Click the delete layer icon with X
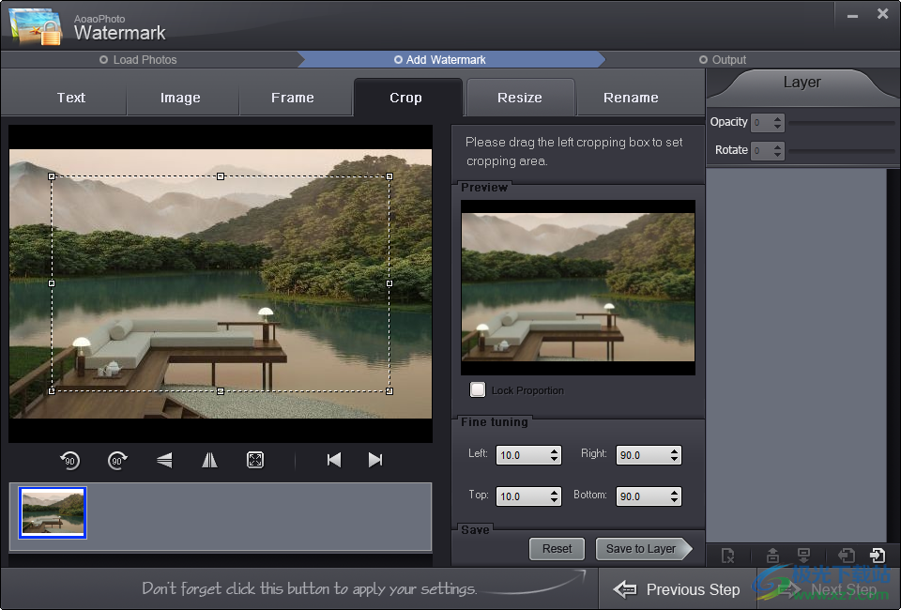901x610 pixels. (727, 556)
